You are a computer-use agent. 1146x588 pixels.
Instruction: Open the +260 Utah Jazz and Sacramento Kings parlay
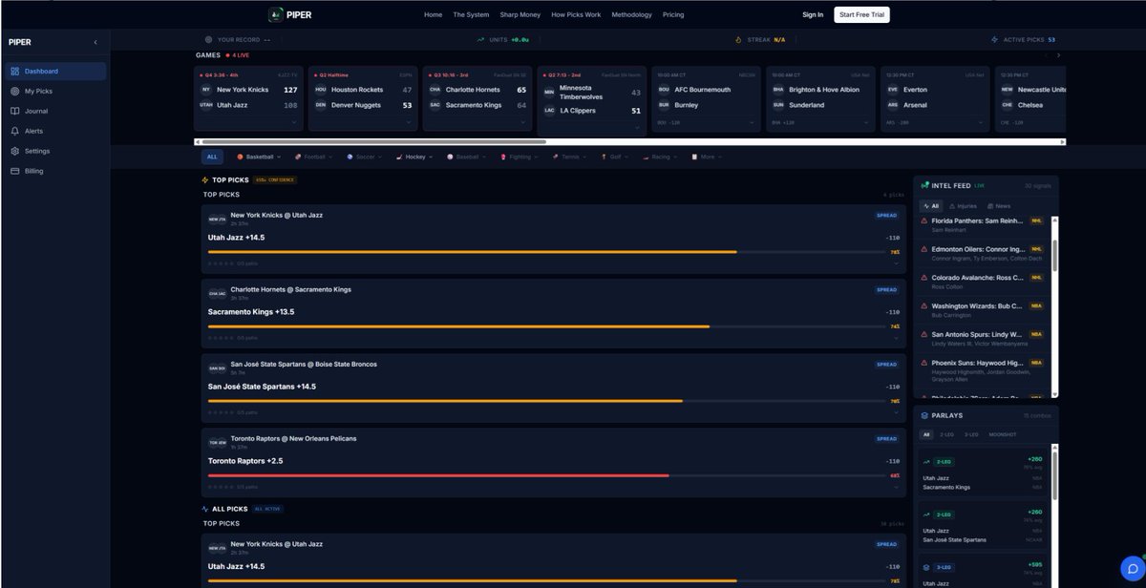click(x=985, y=474)
